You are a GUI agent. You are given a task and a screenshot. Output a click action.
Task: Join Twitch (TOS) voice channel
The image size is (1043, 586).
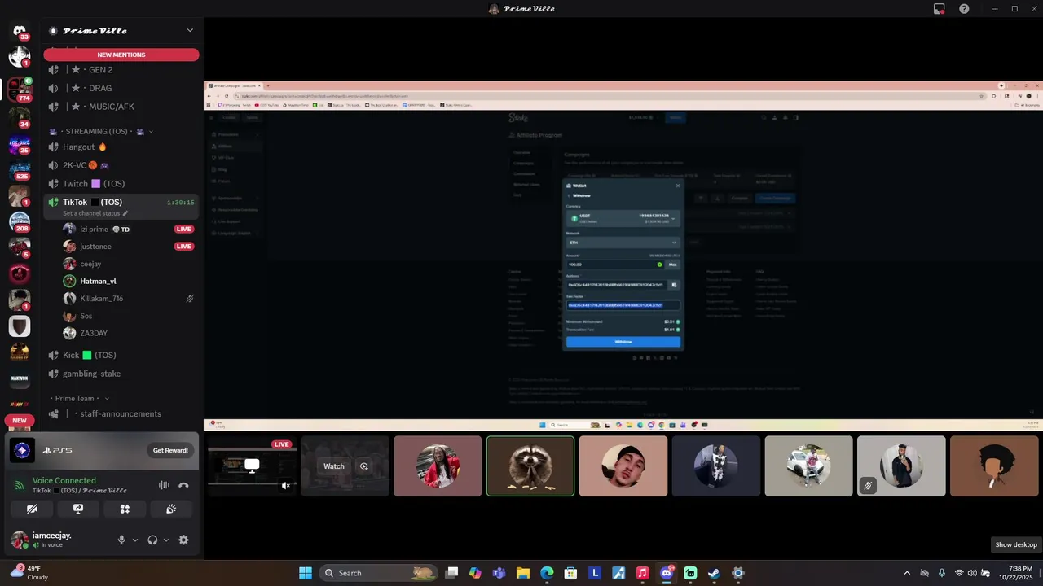click(121, 184)
